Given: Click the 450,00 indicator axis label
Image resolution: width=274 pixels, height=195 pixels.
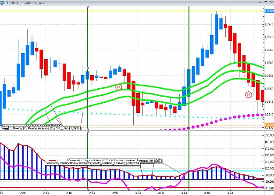Looking at the screenshot, I should pos(270,142).
